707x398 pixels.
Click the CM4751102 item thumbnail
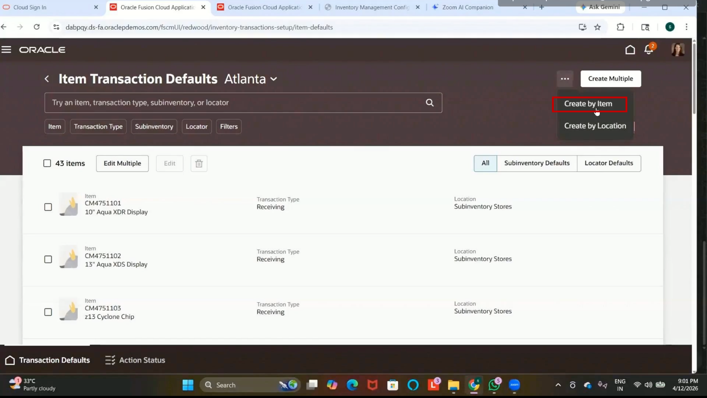pyautogui.click(x=69, y=256)
